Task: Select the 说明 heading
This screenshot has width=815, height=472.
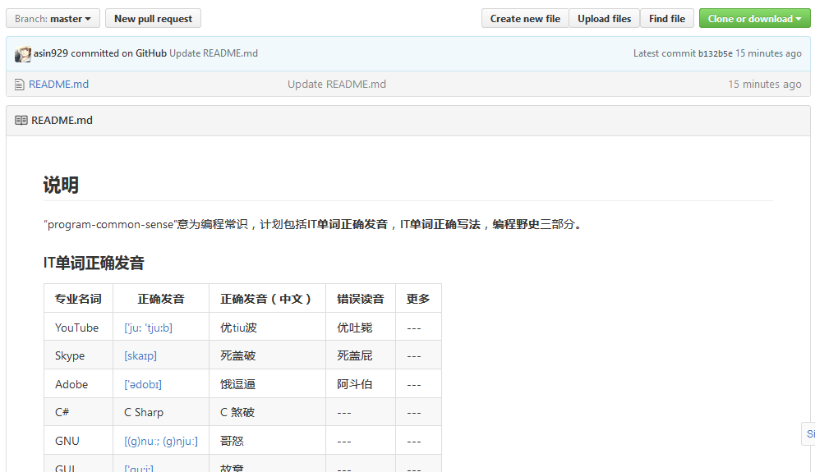Action: click(61, 185)
